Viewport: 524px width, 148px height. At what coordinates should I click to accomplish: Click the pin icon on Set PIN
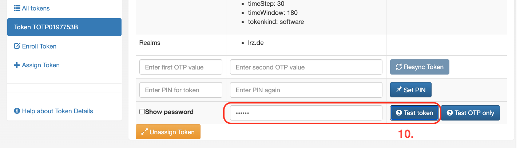[398, 90]
